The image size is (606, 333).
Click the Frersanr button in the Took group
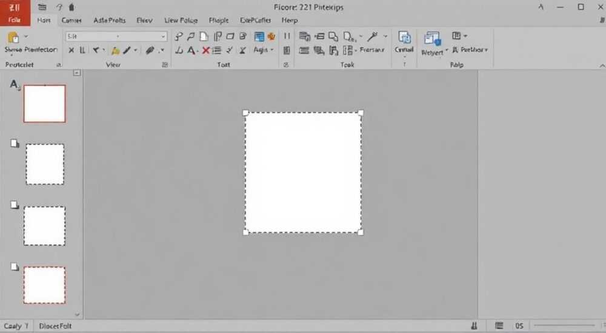(372, 50)
